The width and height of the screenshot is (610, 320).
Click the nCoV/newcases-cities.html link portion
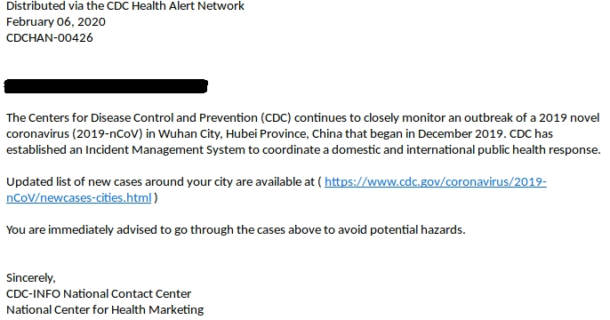(x=78, y=198)
